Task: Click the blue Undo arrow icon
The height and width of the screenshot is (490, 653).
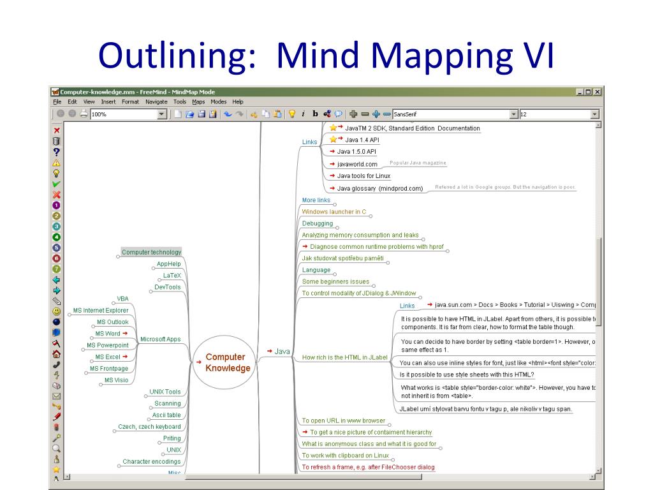Action: [x=228, y=114]
